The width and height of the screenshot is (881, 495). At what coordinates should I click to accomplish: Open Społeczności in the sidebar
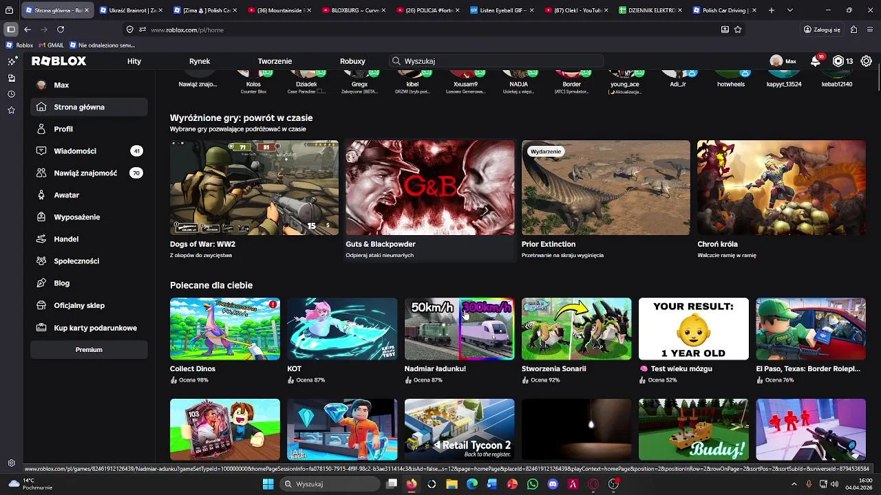tap(89, 261)
